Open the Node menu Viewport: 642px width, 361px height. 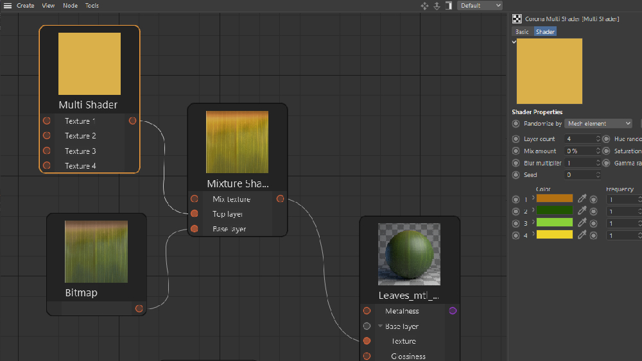point(70,6)
